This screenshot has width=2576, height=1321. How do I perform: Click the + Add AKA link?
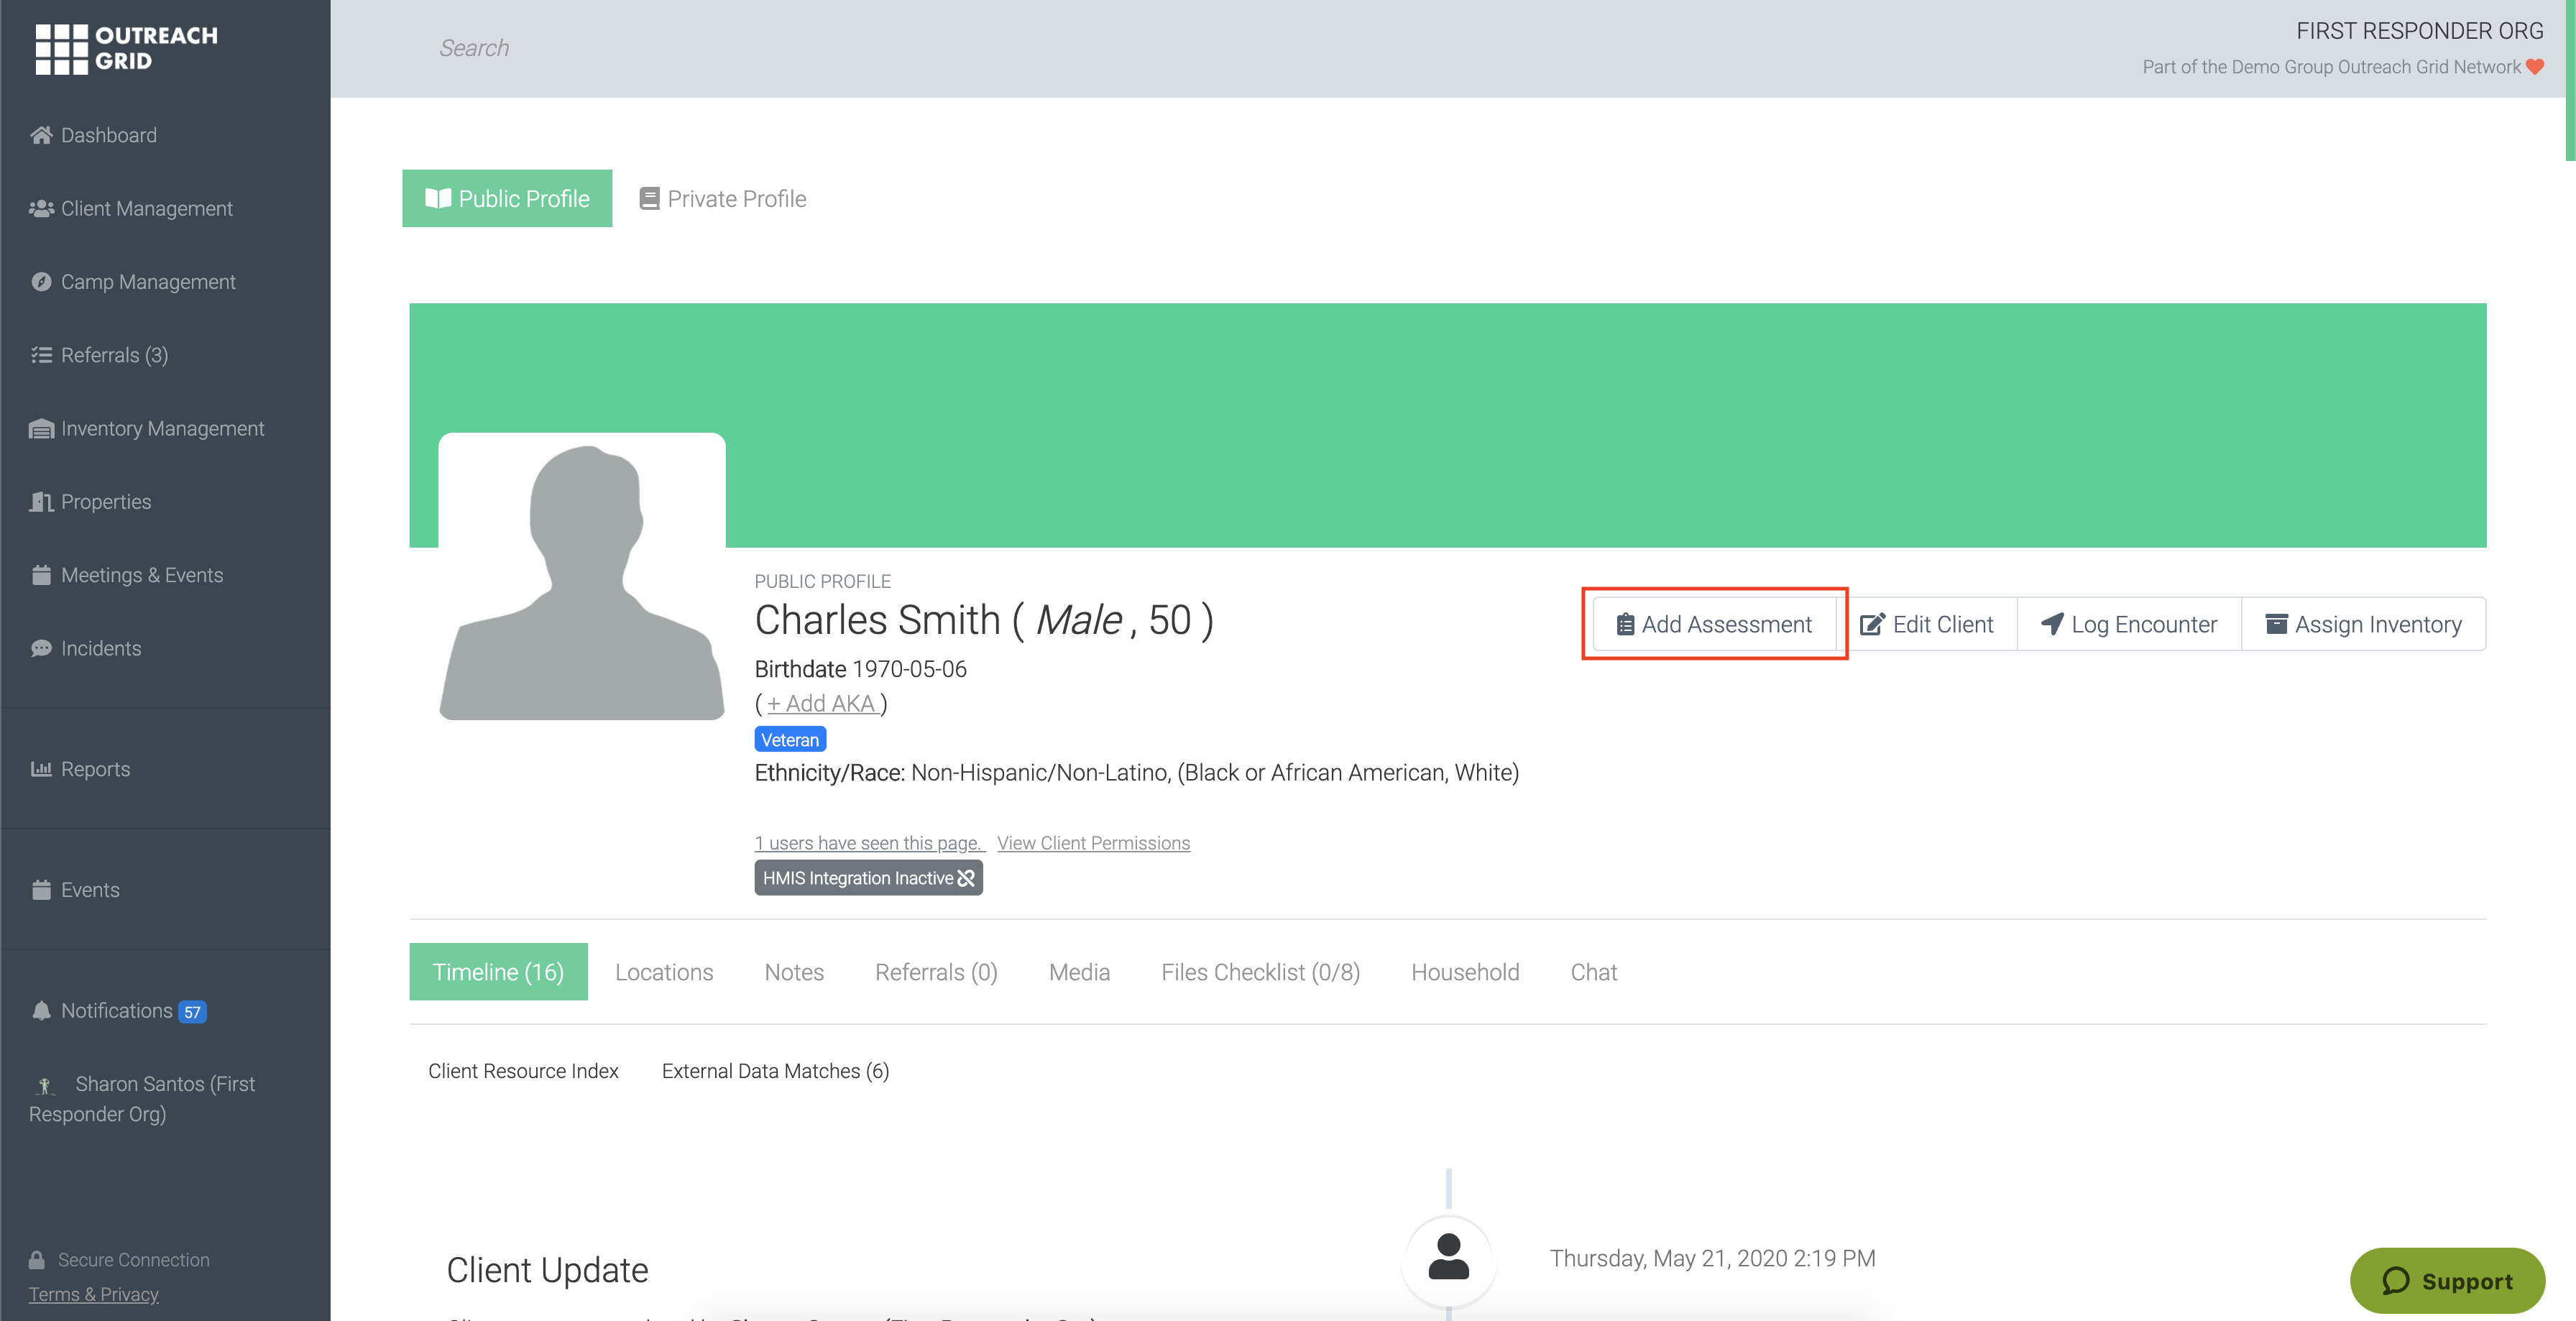point(822,704)
